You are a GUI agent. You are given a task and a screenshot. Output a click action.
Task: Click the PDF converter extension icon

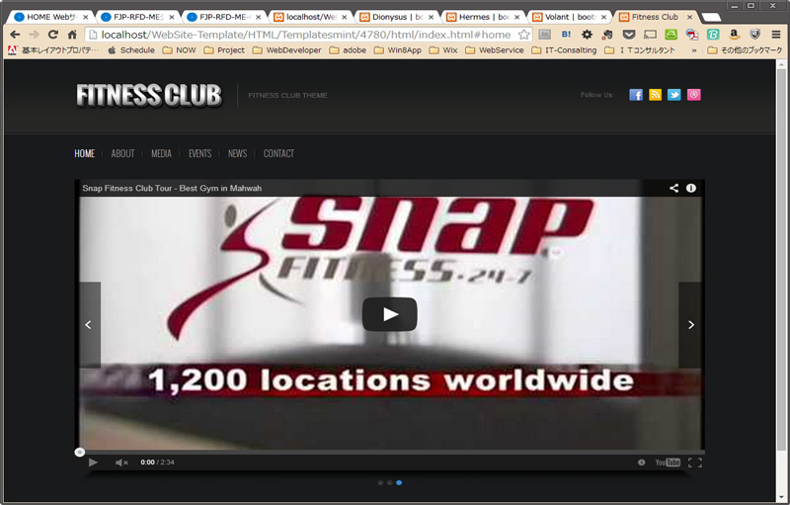[692, 35]
